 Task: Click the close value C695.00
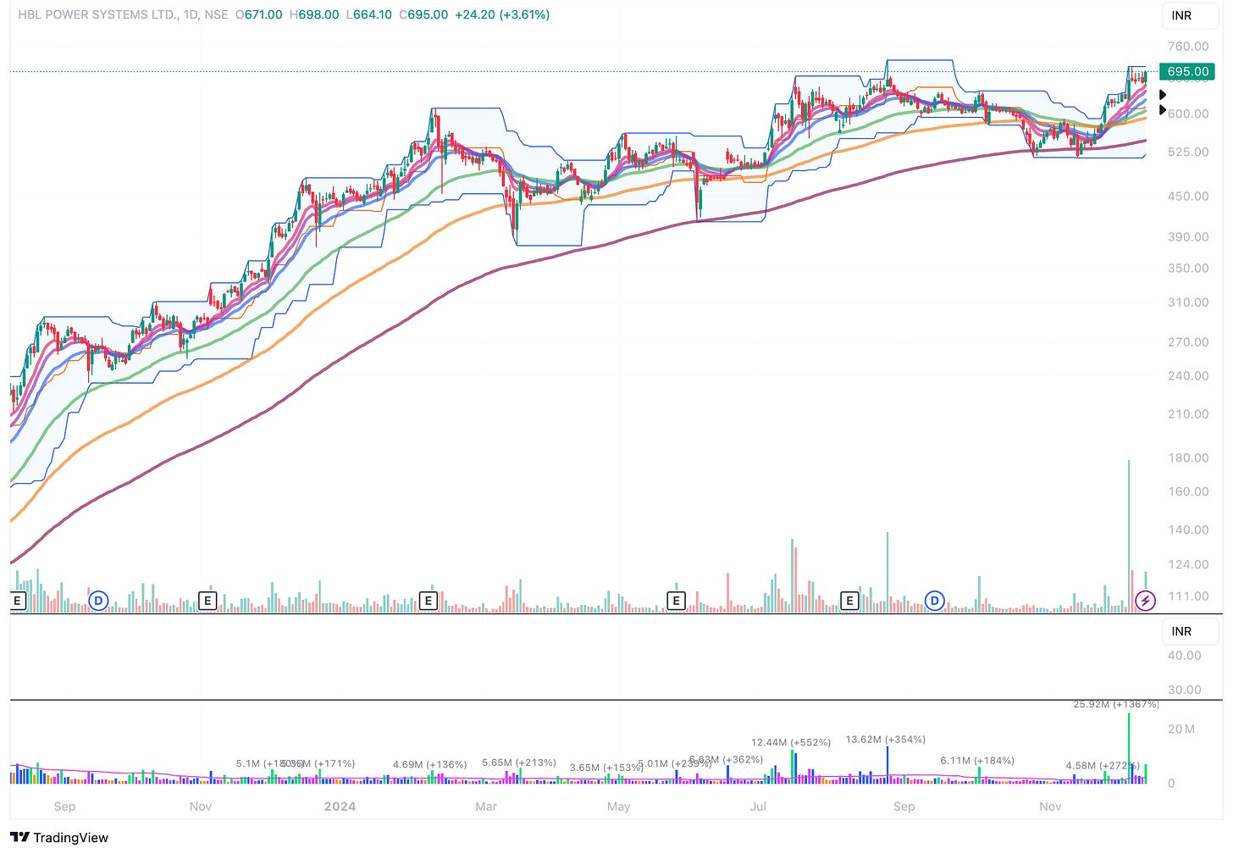coord(423,14)
